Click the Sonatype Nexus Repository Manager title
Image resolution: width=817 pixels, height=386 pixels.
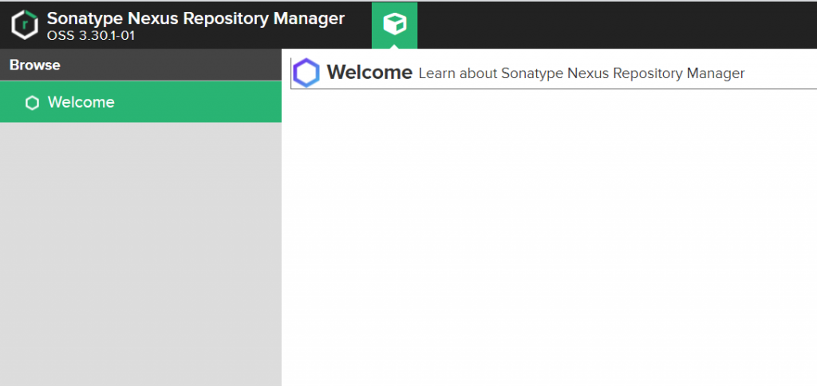point(195,18)
